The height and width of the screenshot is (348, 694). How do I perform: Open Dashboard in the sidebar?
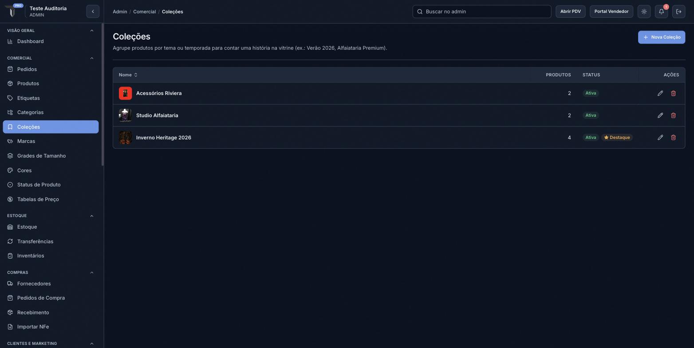51,41
